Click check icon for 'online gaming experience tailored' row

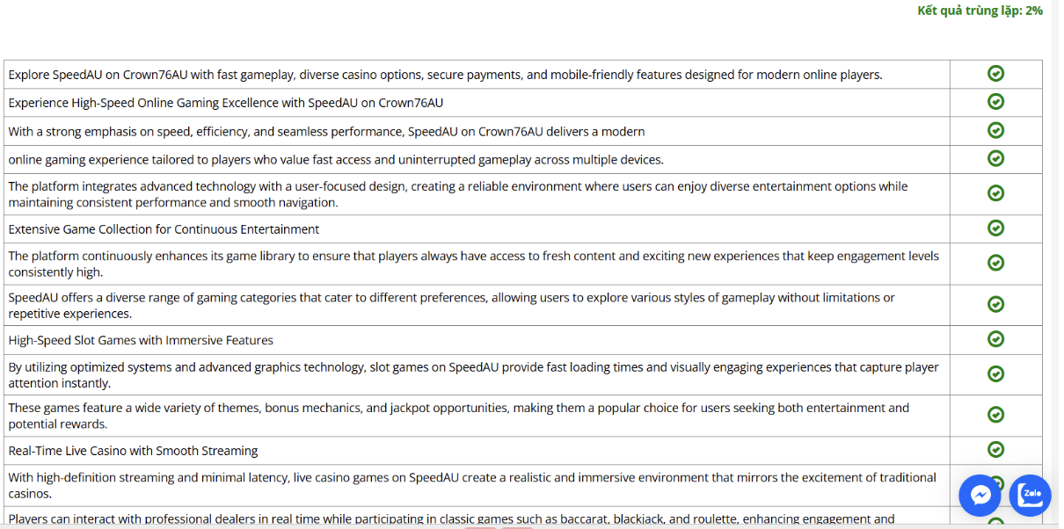point(995,159)
